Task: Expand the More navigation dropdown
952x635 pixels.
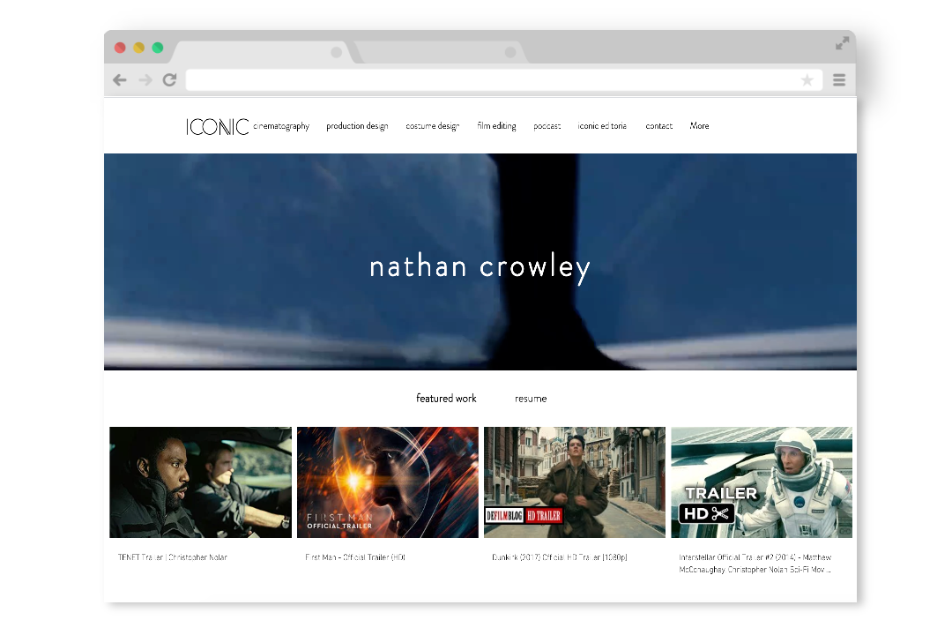Action: (x=699, y=126)
